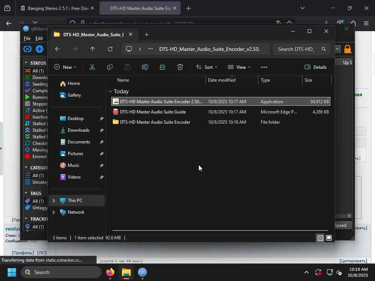Click the qBittorrent orange lock icon
Screen dimensions: 375x281
348,49
